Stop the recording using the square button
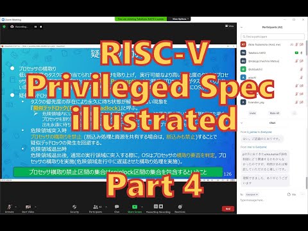This screenshot has height=231, width=308. [41, 27]
